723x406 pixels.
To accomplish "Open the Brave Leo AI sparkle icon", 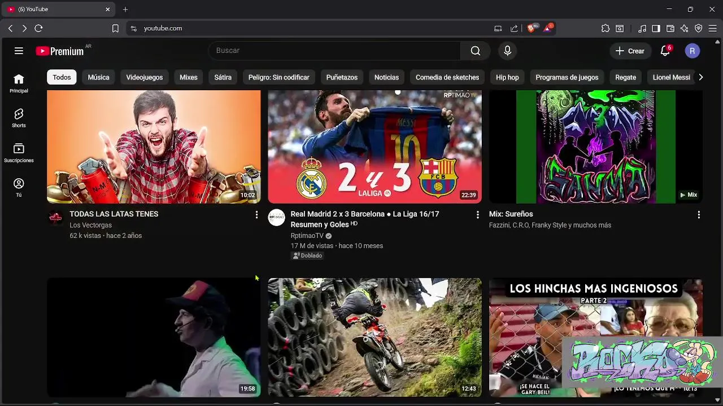I will [x=685, y=28].
